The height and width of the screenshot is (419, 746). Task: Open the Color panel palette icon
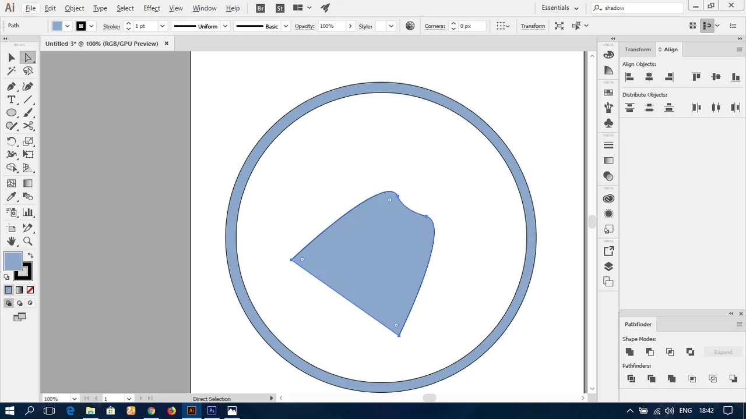tap(608, 55)
